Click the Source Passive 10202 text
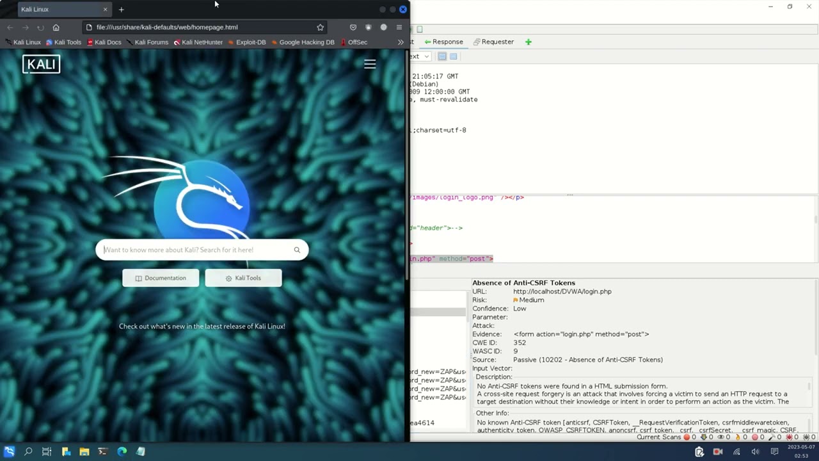This screenshot has width=819, height=461. pyautogui.click(x=588, y=360)
